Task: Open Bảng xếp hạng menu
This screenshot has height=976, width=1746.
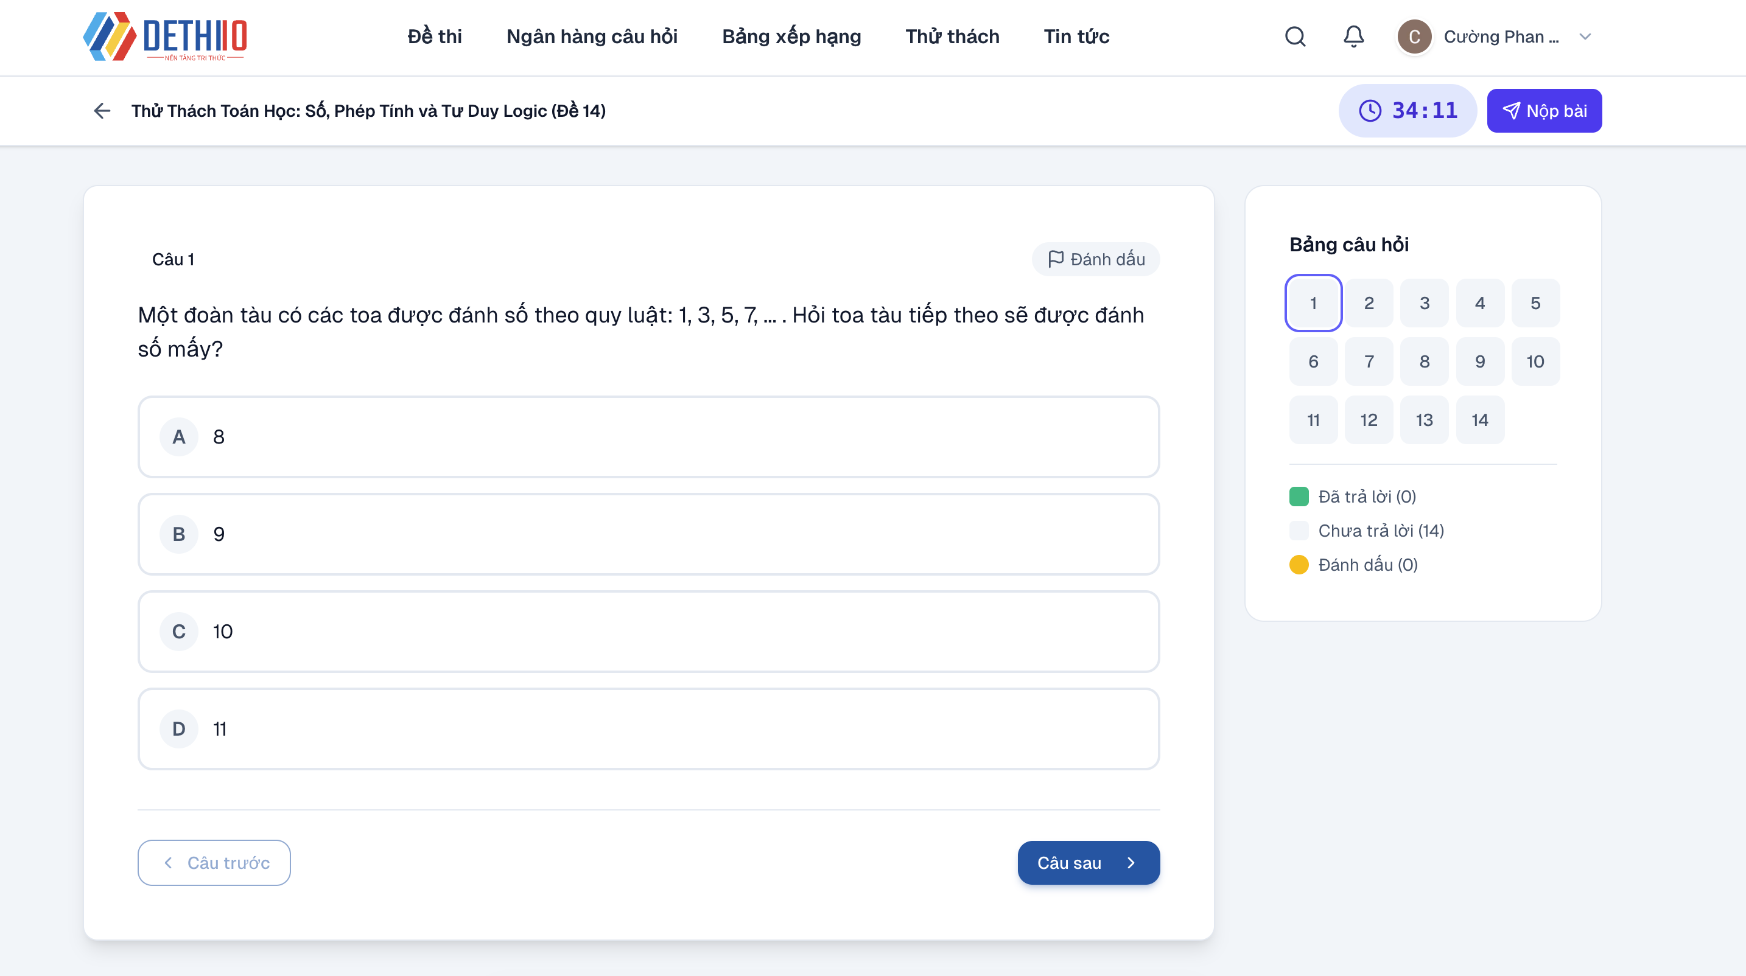Action: tap(791, 37)
